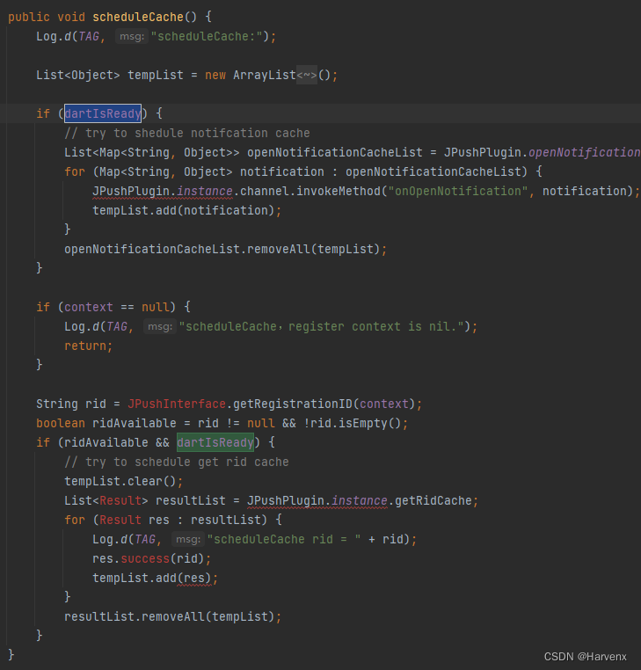Click the error-underlined JPushPlugin.instance before channel.invokeMethod
Viewport: 641px width, 670px height.
click(163, 191)
